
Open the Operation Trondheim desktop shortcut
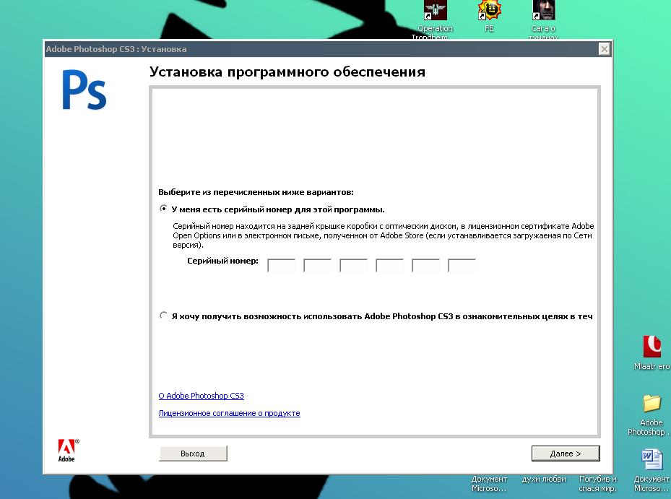click(x=436, y=10)
